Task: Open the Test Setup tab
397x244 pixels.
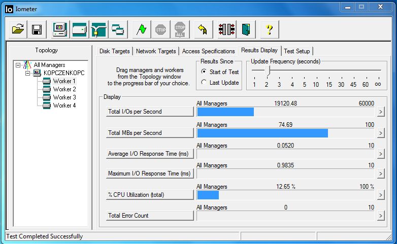Action: (x=297, y=51)
